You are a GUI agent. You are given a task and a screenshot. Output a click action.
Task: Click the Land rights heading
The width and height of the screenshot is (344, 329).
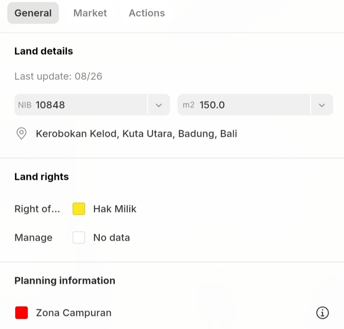(x=42, y=177)
